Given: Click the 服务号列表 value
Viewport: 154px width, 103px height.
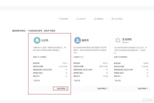Looking at the screenshot, I should coord(103,66).
